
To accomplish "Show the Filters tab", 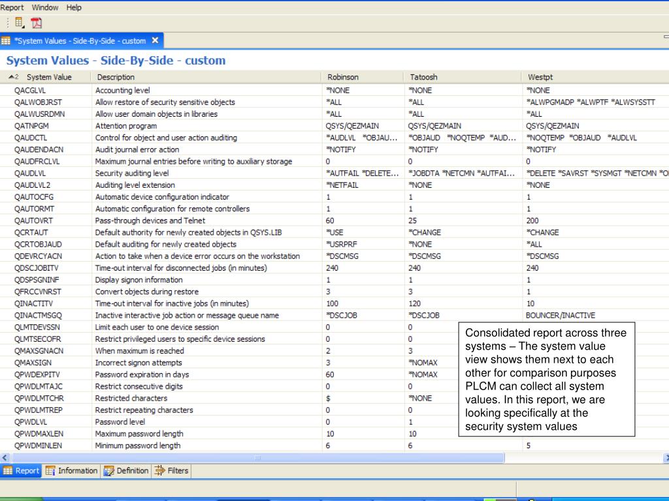I will tap(172, 471).
